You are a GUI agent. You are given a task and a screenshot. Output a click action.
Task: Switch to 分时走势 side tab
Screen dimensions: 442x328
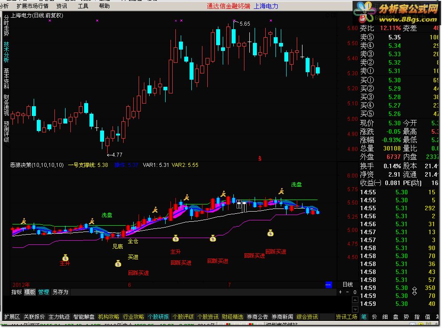[6, 26]
